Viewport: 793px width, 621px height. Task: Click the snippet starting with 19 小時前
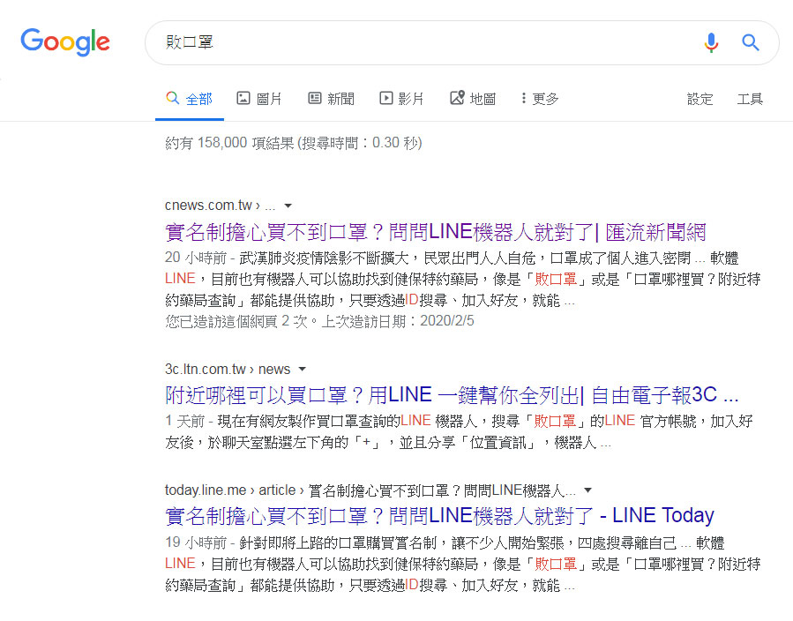pos(463,564)
